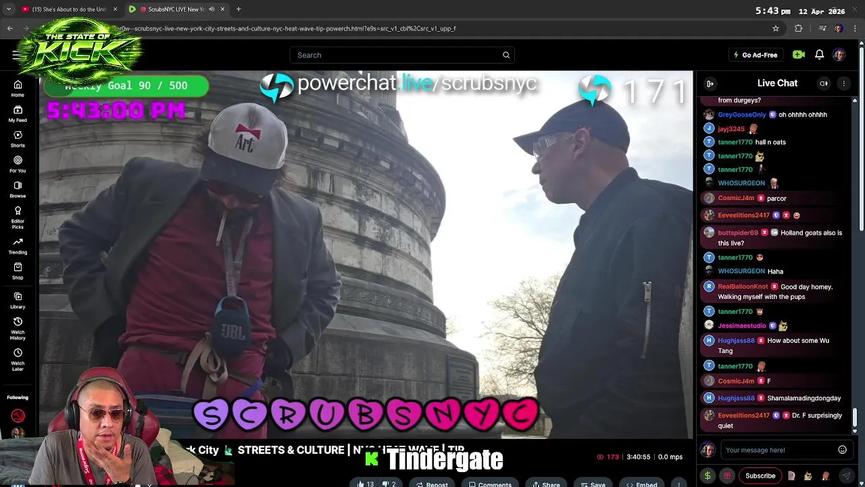Viewport: 865px width, 487px height.
Task: Click the red gift icon below chat
Action: pos(727,476)
